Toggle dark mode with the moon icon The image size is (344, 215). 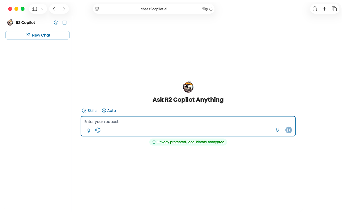56,23
